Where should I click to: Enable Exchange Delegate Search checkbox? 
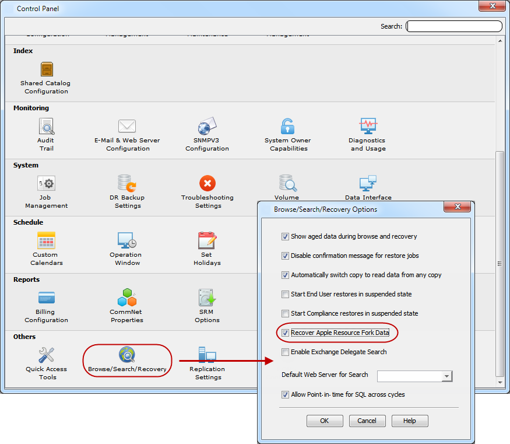point(285,352)
